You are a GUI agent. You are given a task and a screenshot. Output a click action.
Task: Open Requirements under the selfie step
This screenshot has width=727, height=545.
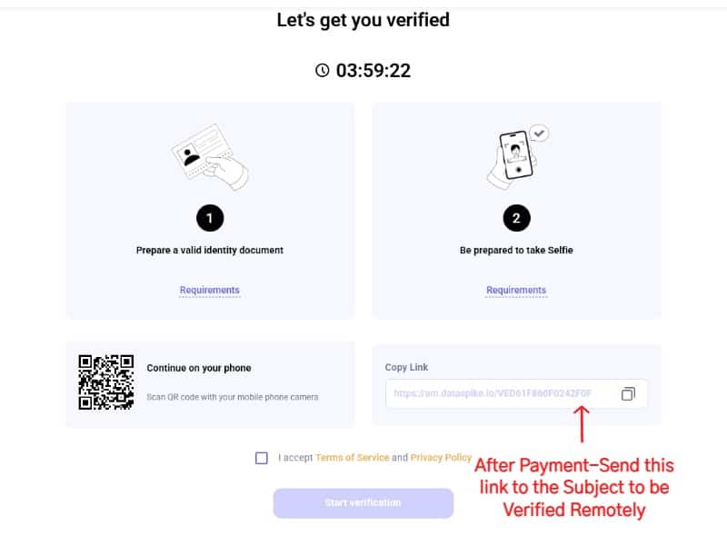[x=516, y=291]
